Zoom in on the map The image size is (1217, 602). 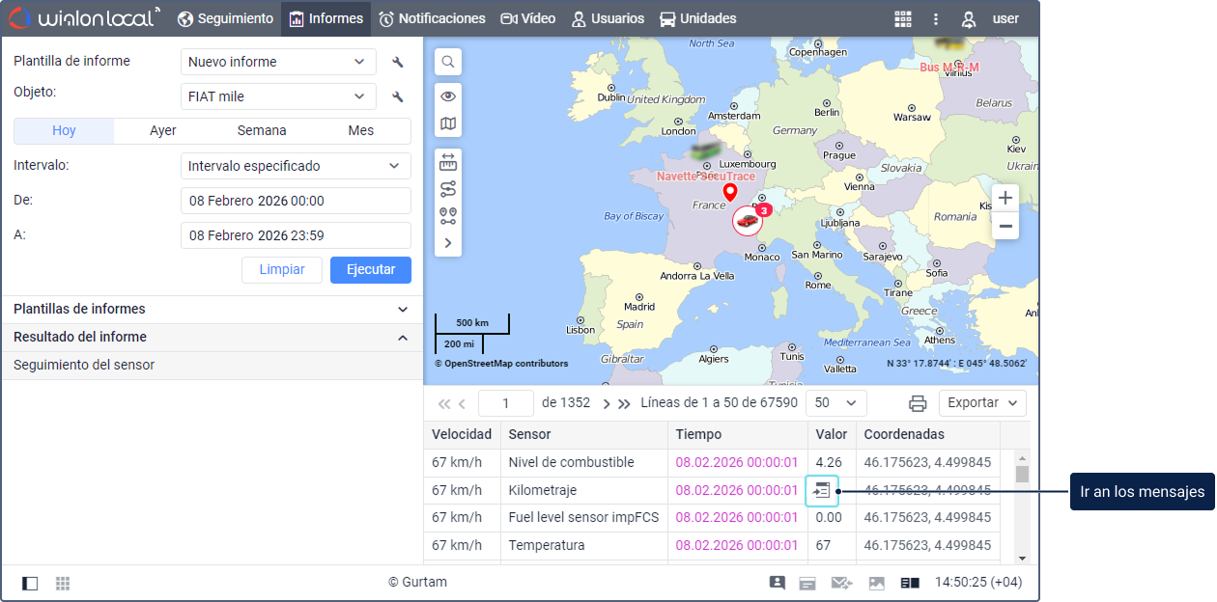pyautogui.click(x=1005, y=198)
